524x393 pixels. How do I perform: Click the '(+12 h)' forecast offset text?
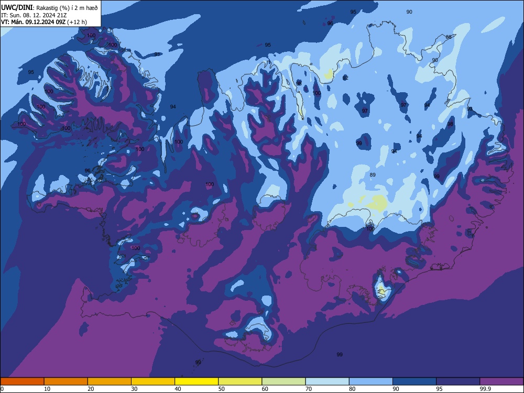tap(77, 22)
